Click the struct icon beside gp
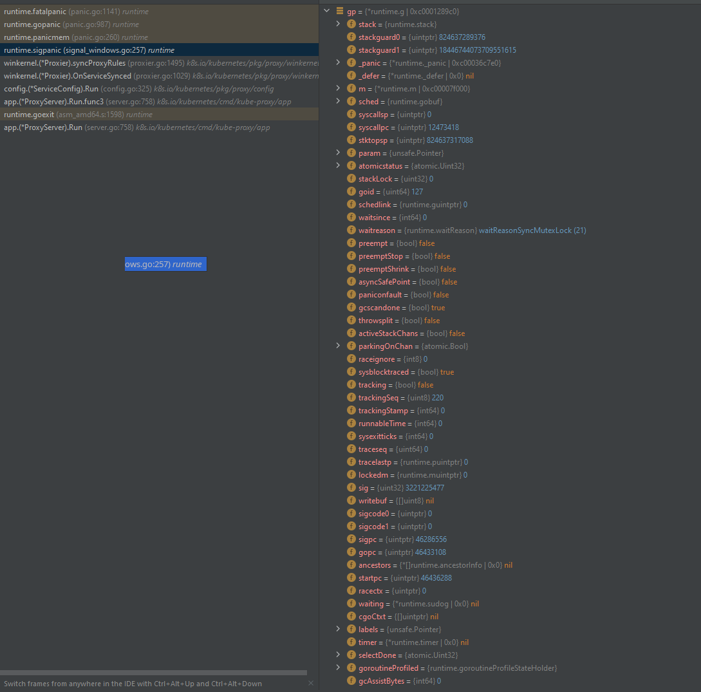Screen dimensions: 701x692 [340, 11]
